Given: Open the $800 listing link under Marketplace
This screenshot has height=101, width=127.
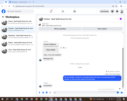Looking at the screenshot, I should click(x=52, y=26).
